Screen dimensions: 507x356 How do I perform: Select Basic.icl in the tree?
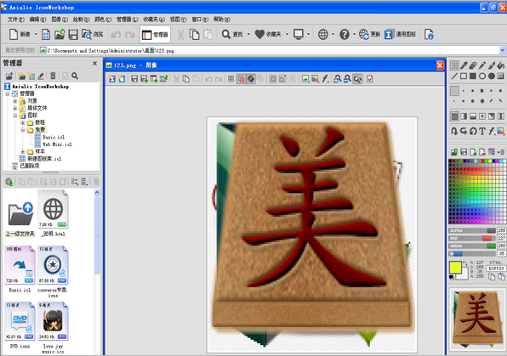pos(54,138)
